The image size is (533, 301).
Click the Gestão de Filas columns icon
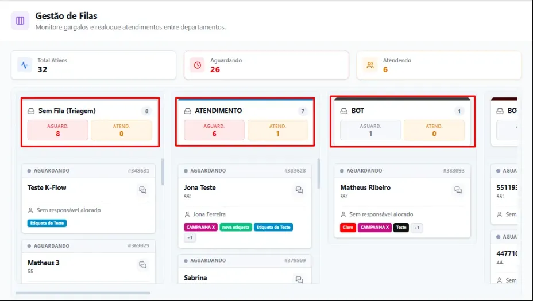pos(20,21)
